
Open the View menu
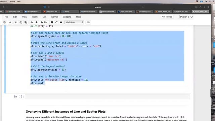click(x=25, y=17)
